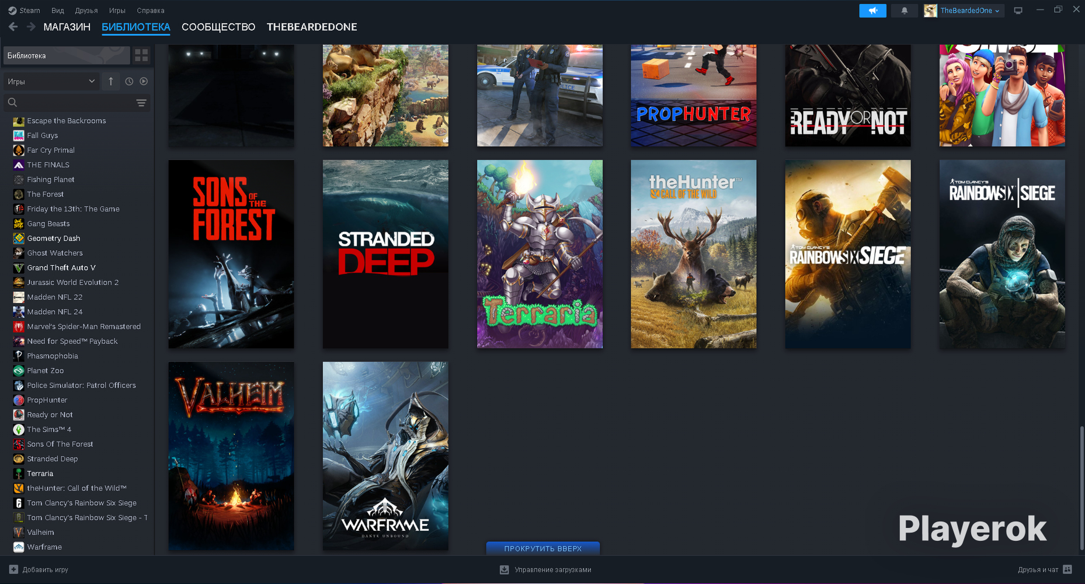Toggle ready-to-play filter icon
Screen dimensions: 1085x584
click(x=144, y=82)
